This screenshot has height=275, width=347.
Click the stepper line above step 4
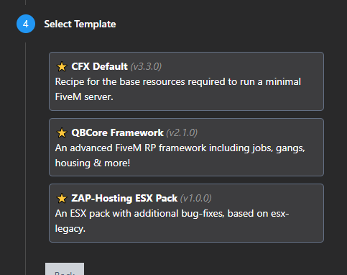pos(26,2)
